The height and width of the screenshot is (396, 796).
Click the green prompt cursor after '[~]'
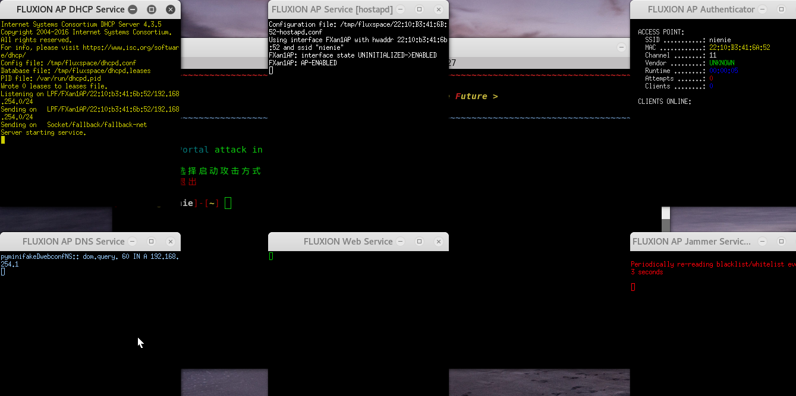(228, 203)
